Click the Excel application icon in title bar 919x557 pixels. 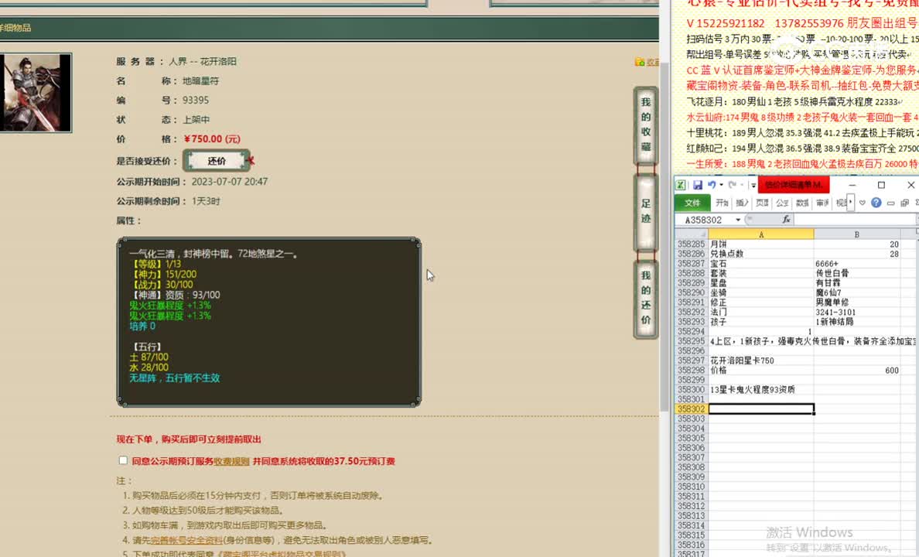point(681,186)
